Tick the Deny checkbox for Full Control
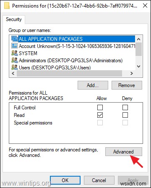 coord(125,108)
